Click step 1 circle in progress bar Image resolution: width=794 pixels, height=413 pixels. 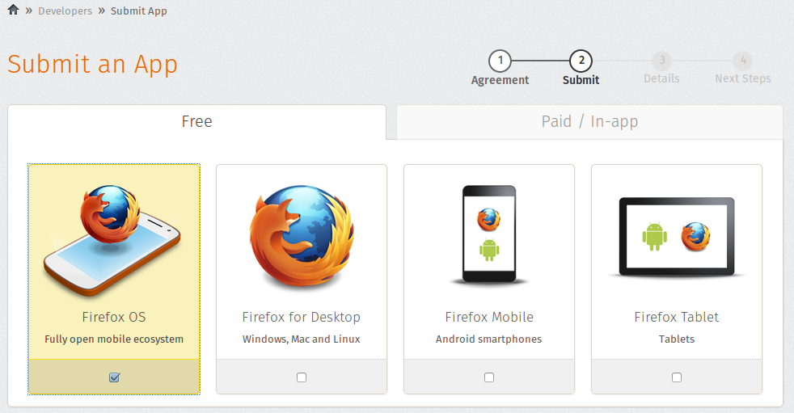[500, 61]
